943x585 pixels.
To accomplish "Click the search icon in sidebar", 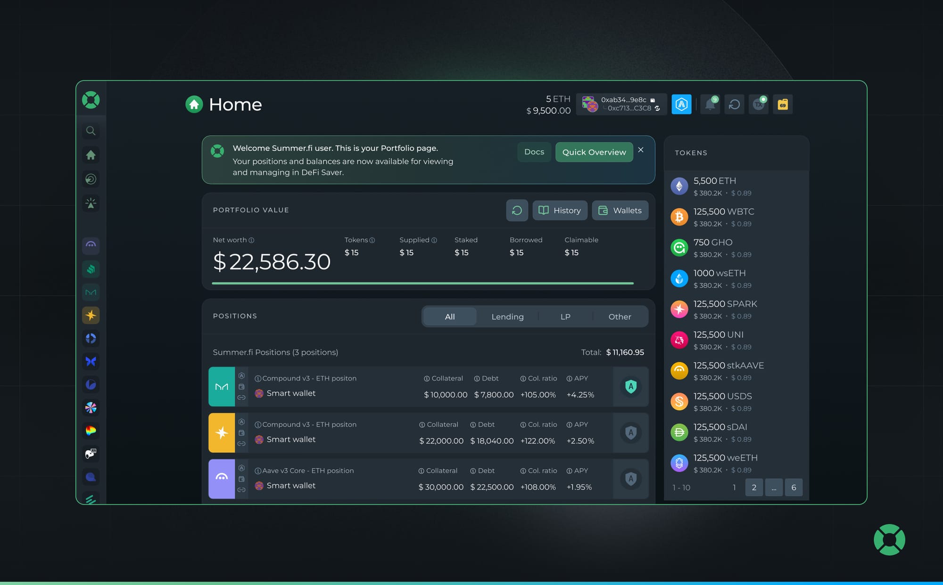I will pyautogui.click(x=91, y=131).
